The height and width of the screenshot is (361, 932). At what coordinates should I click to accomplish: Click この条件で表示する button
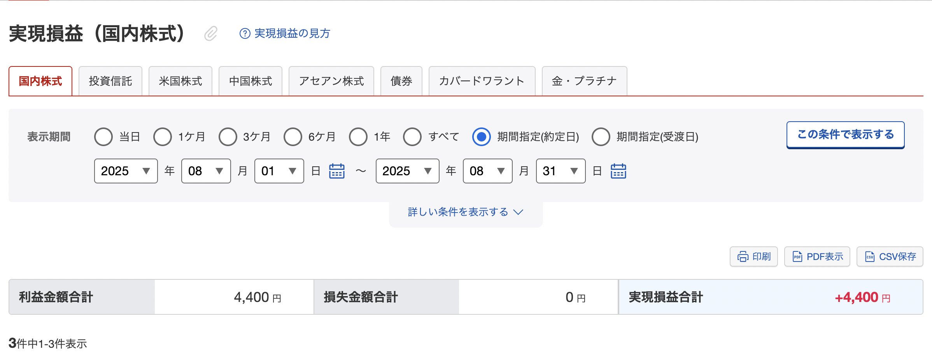(846, 135)
